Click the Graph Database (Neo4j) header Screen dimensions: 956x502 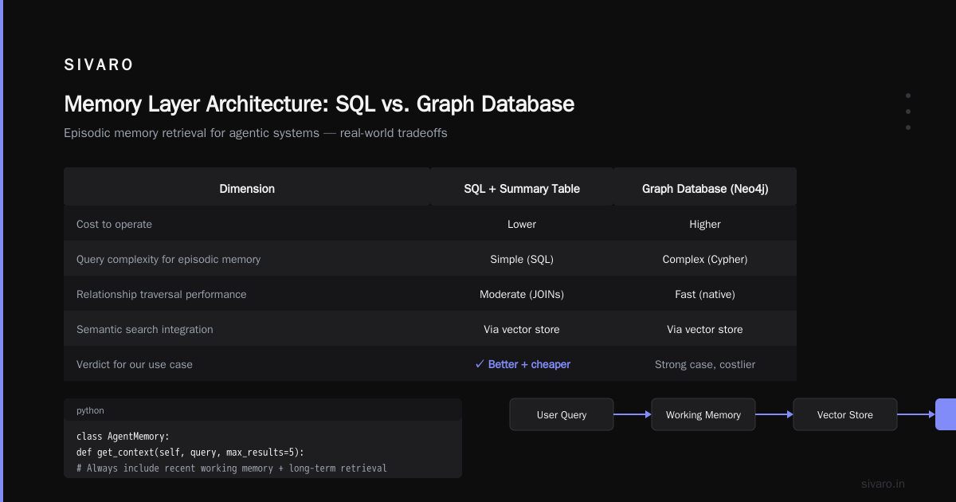pyautogui.click(x=705, y=189)
